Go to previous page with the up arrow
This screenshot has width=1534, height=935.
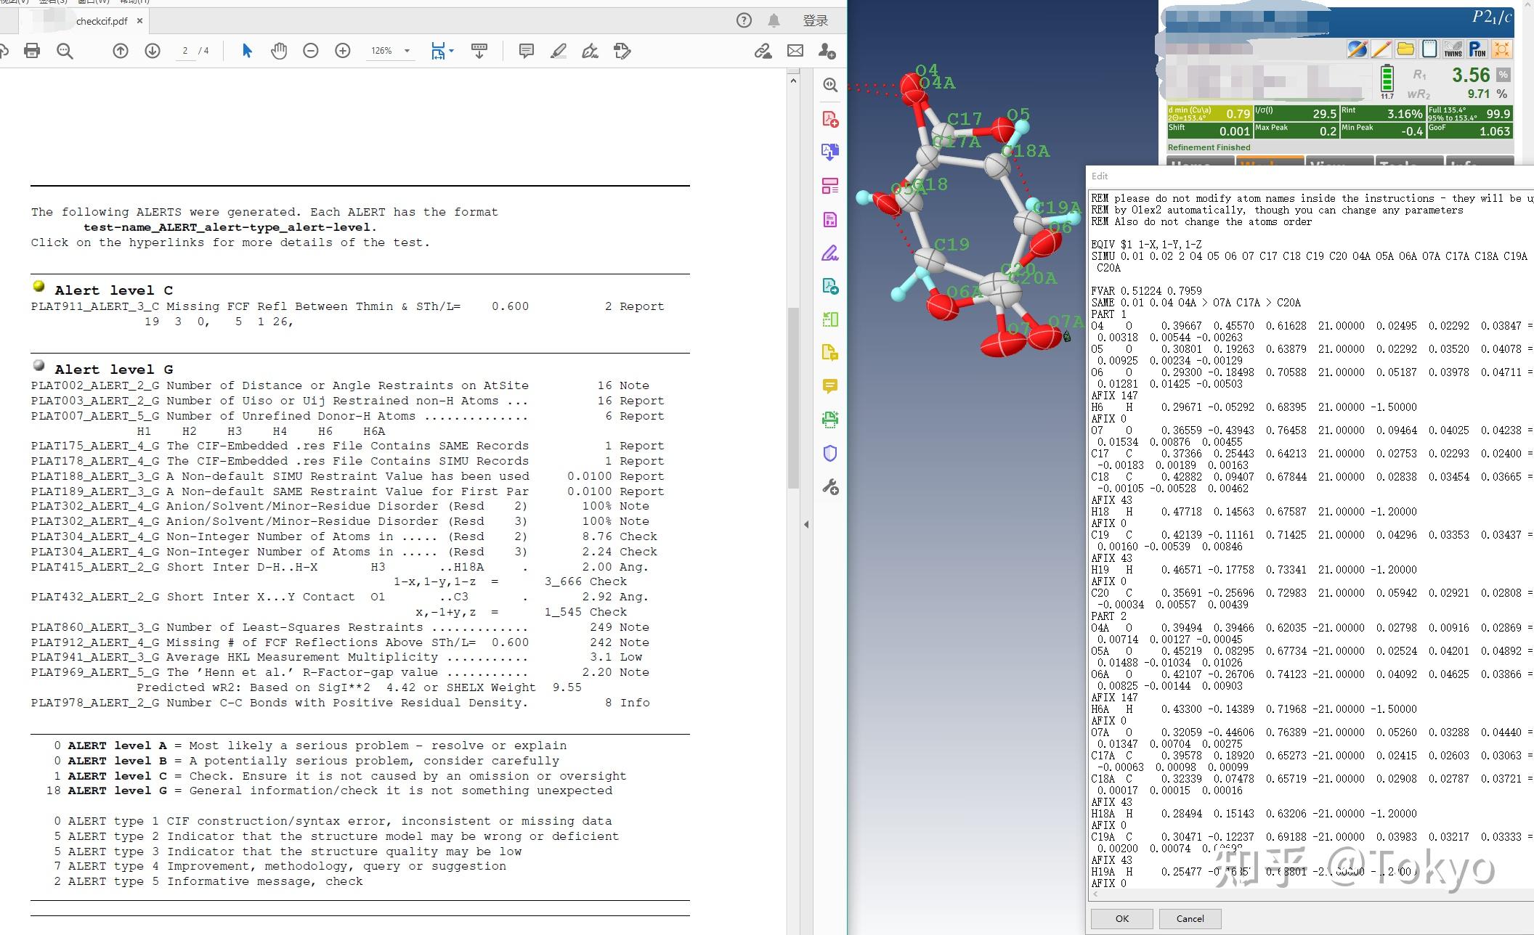coord(121,51)
